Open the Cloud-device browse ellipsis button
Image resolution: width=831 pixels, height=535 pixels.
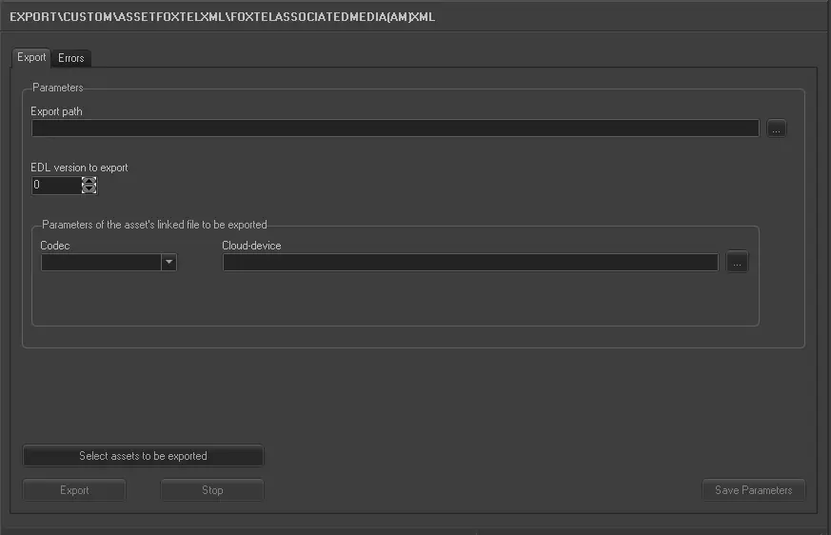pyautogui.click(x=737, y=263)
